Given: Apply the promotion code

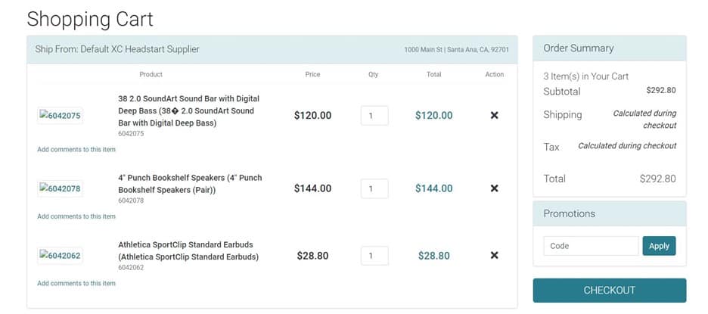Looking at the screenshot, I should (x=659, y=246).
